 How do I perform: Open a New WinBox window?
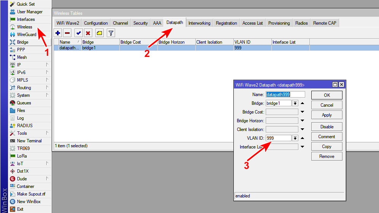[30, 202]
